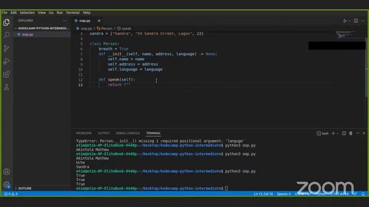The image size is (369, 207).
Task: Click 'class Person:' on line 5
Action: tap(104, 44)
